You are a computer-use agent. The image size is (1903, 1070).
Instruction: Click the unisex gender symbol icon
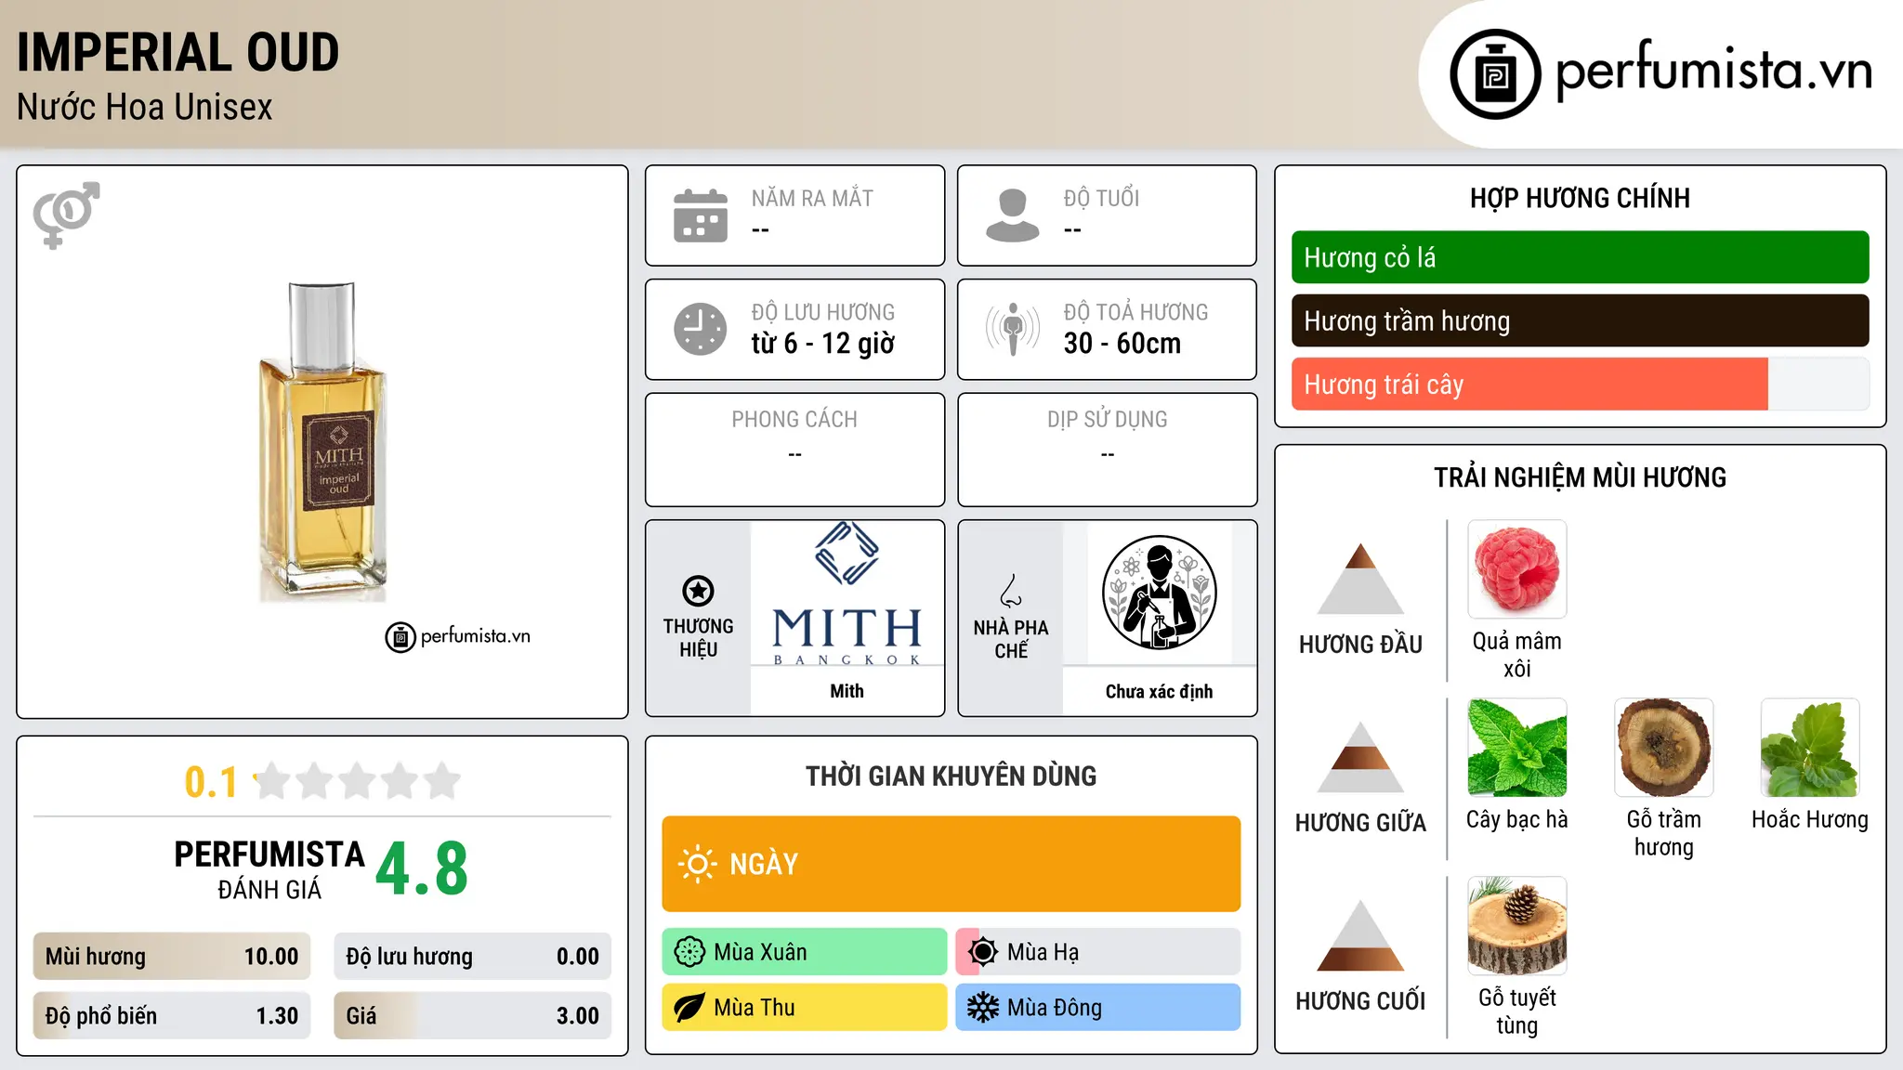pyautogui.click(x=66, y=215)
